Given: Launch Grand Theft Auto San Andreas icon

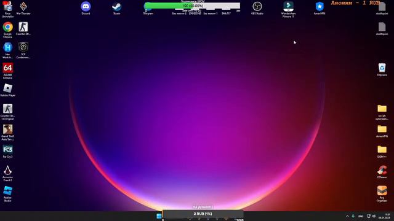Looking at the screenshot, I should [7, 132].
